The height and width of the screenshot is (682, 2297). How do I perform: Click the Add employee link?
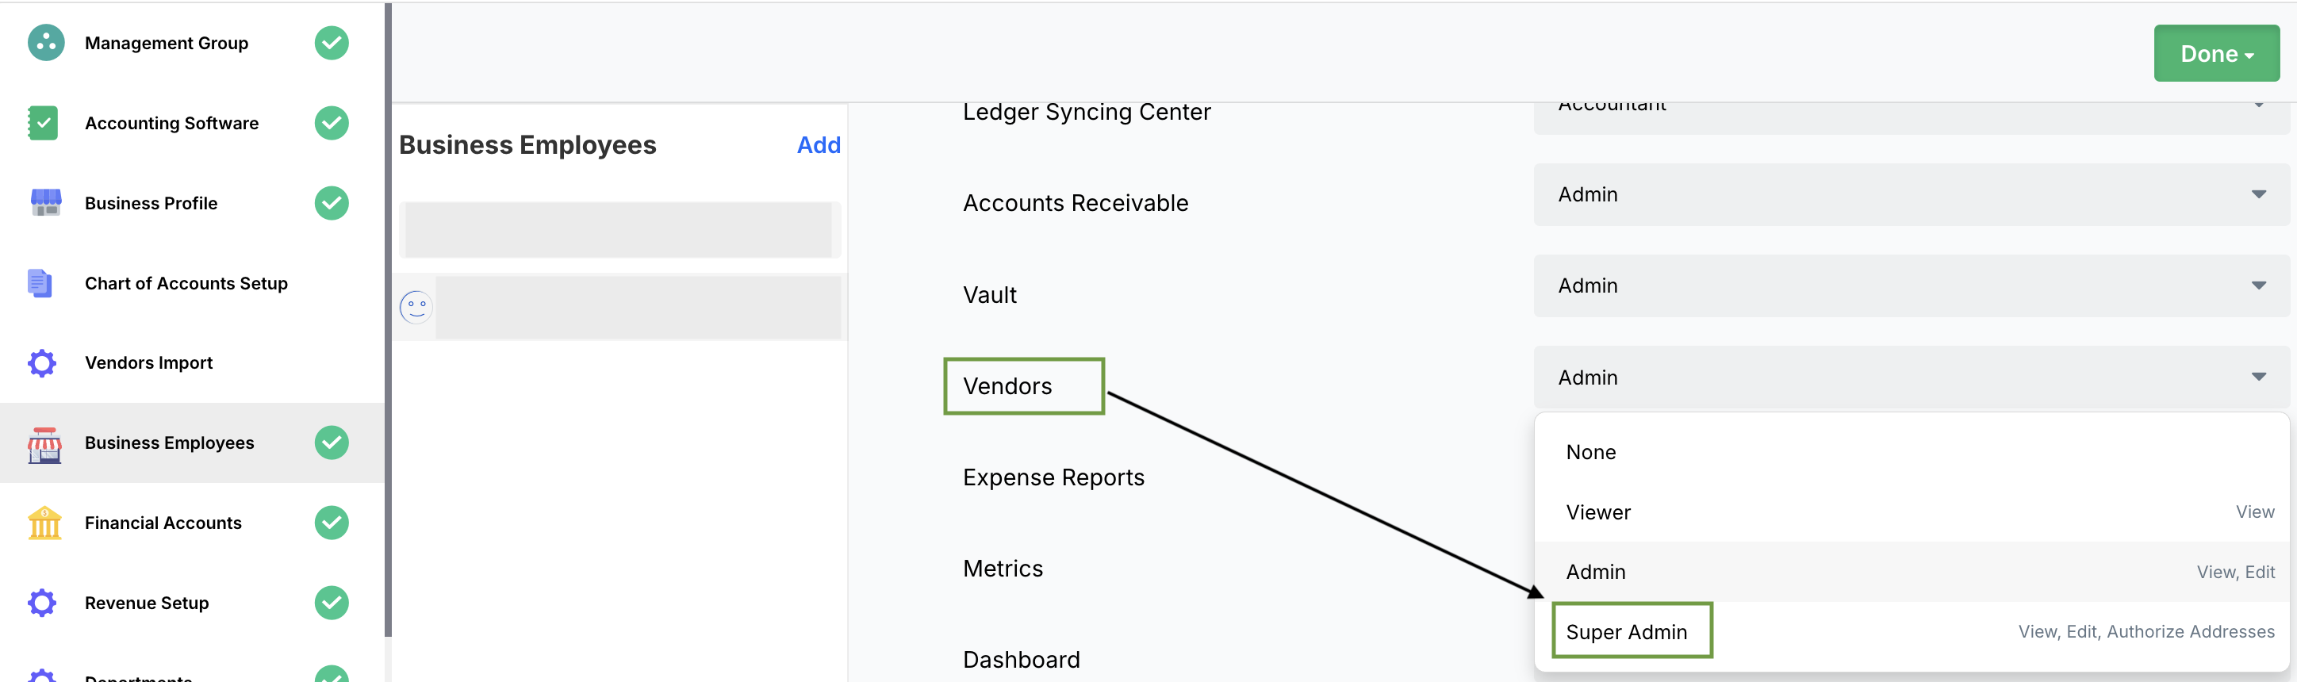tap(818, 145)
